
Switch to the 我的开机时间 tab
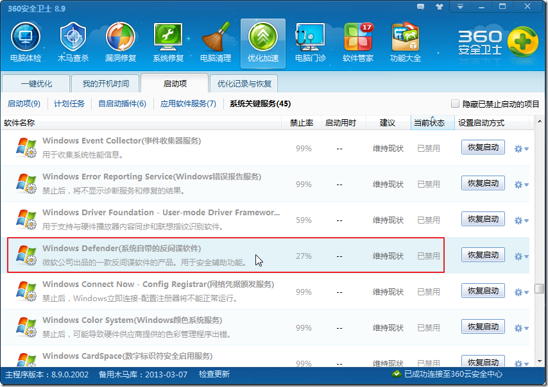coord(105,84)
